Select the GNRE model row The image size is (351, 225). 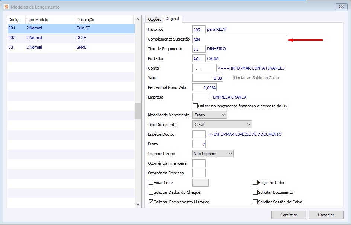[x=71, y=47]
